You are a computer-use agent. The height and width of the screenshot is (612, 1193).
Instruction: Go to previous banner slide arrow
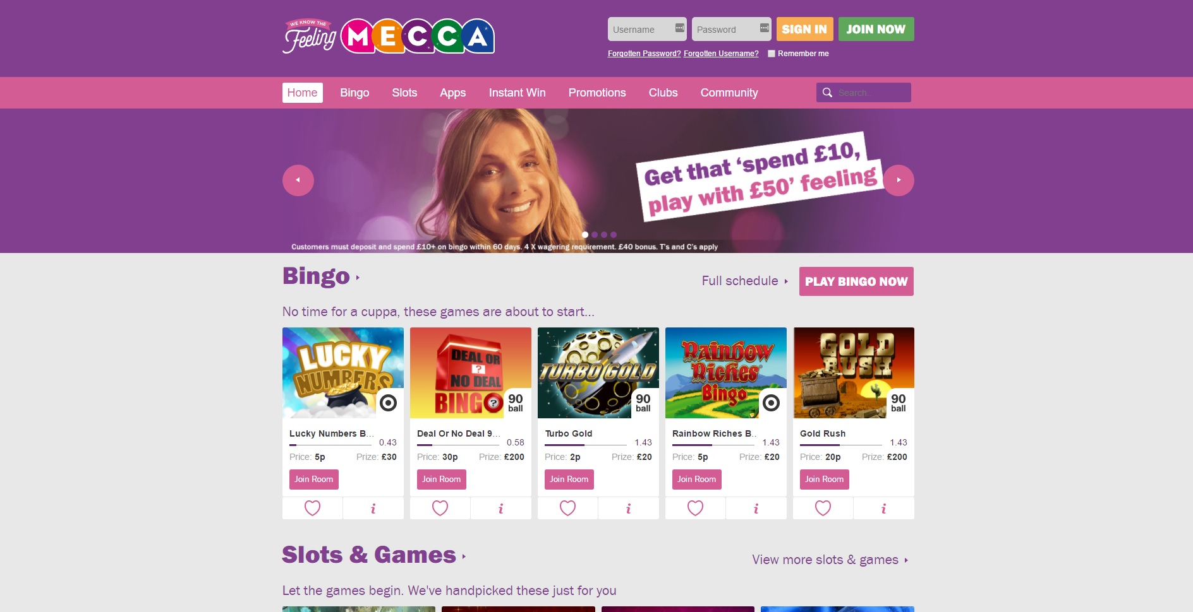coord(298,180)
